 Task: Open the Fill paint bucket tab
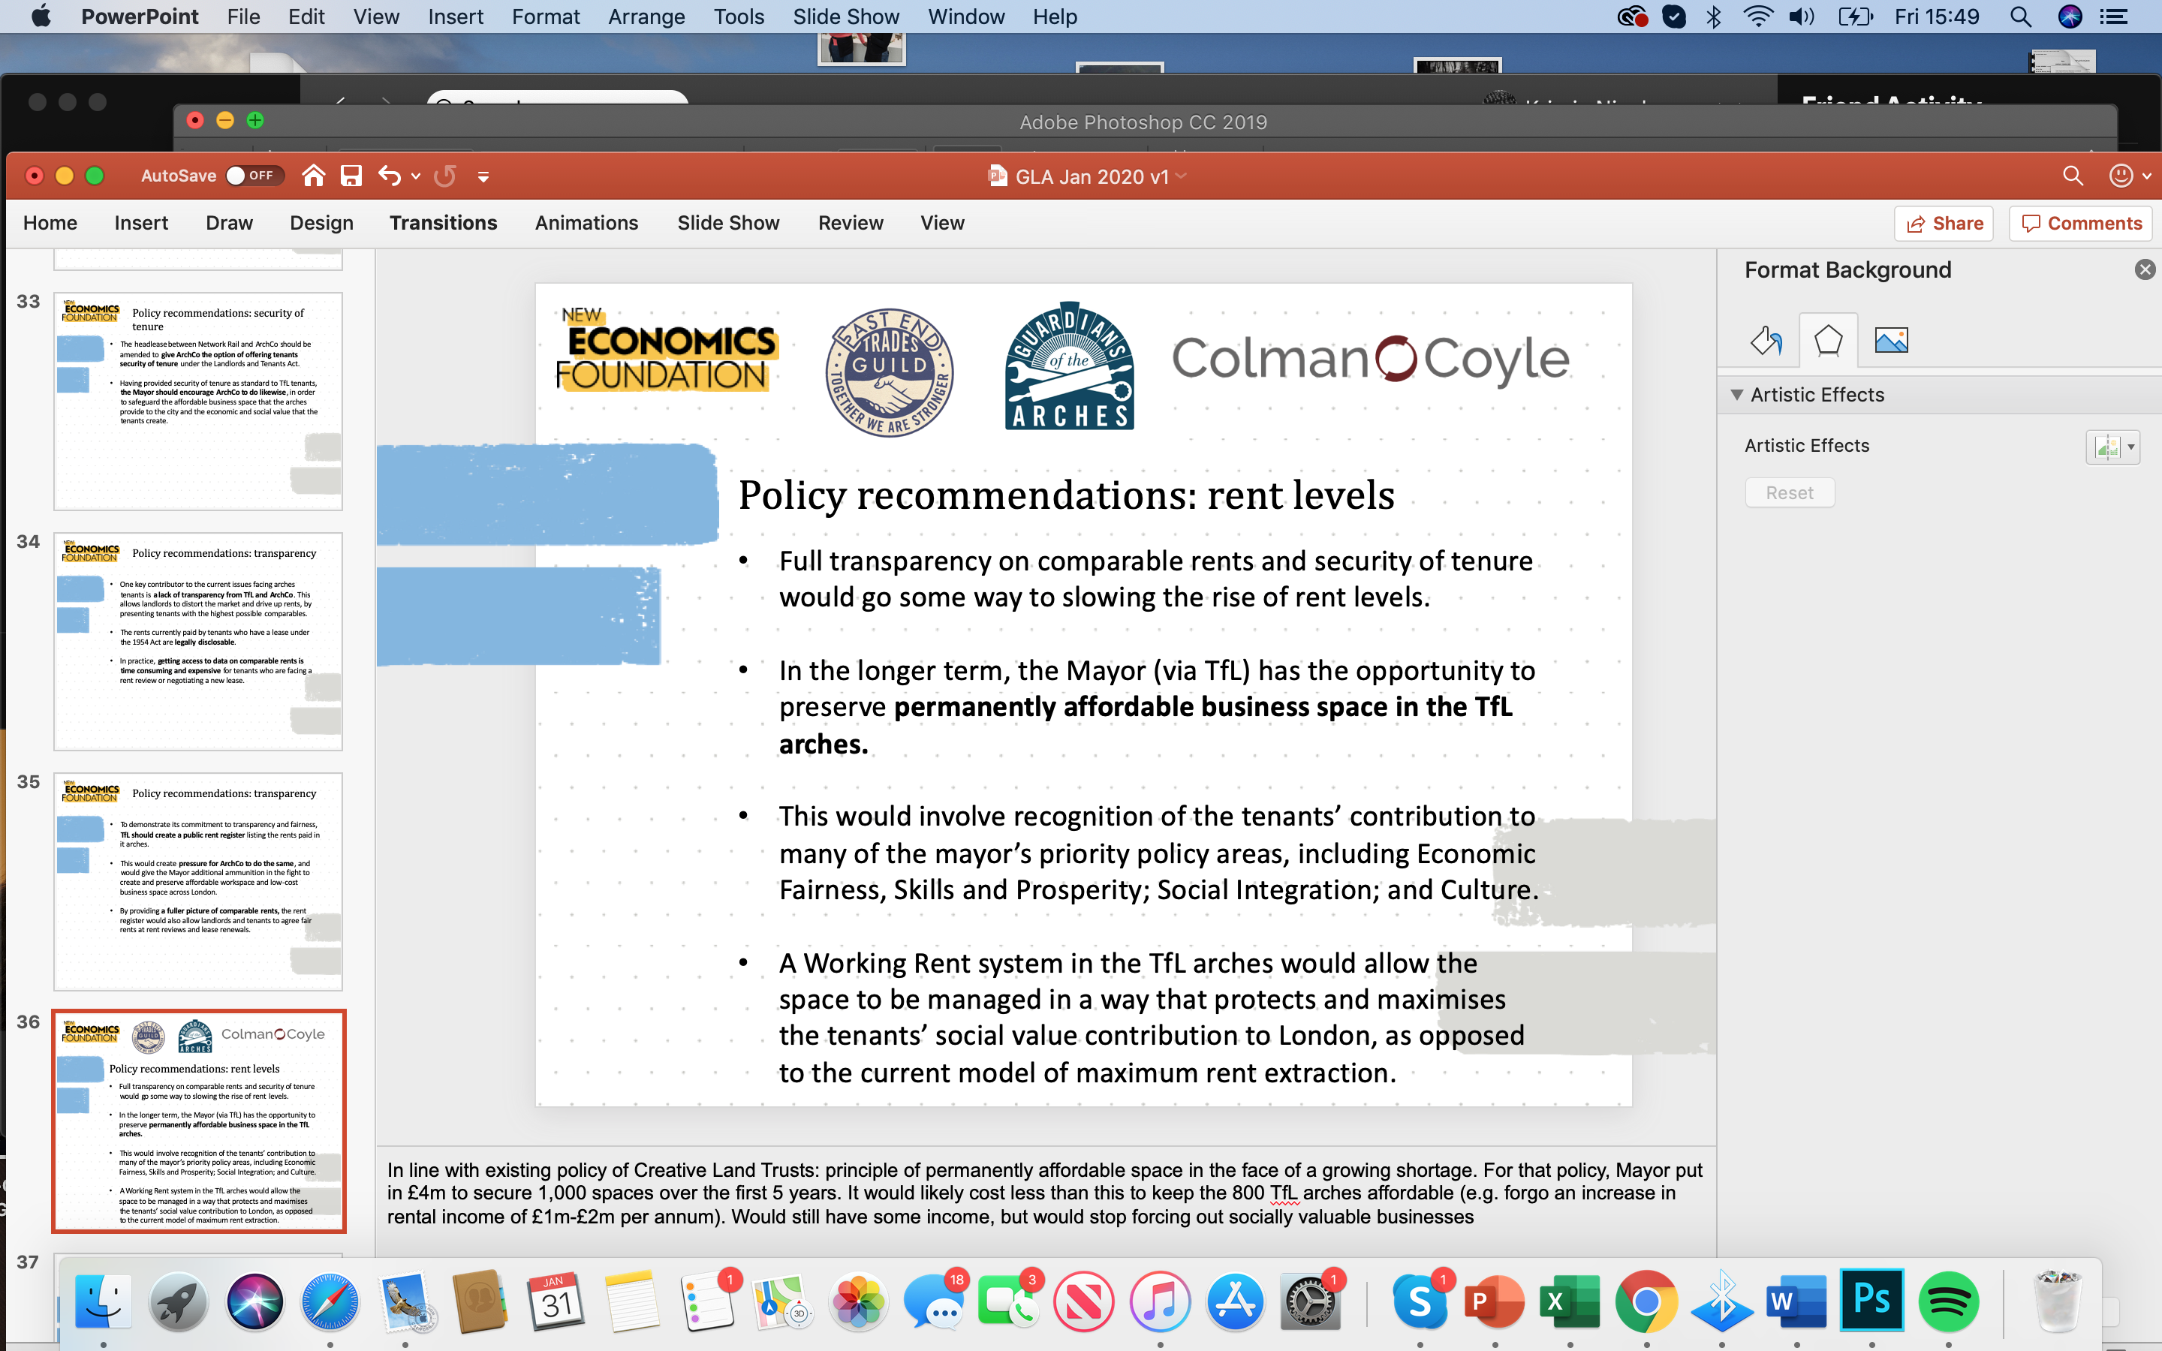1766,341
